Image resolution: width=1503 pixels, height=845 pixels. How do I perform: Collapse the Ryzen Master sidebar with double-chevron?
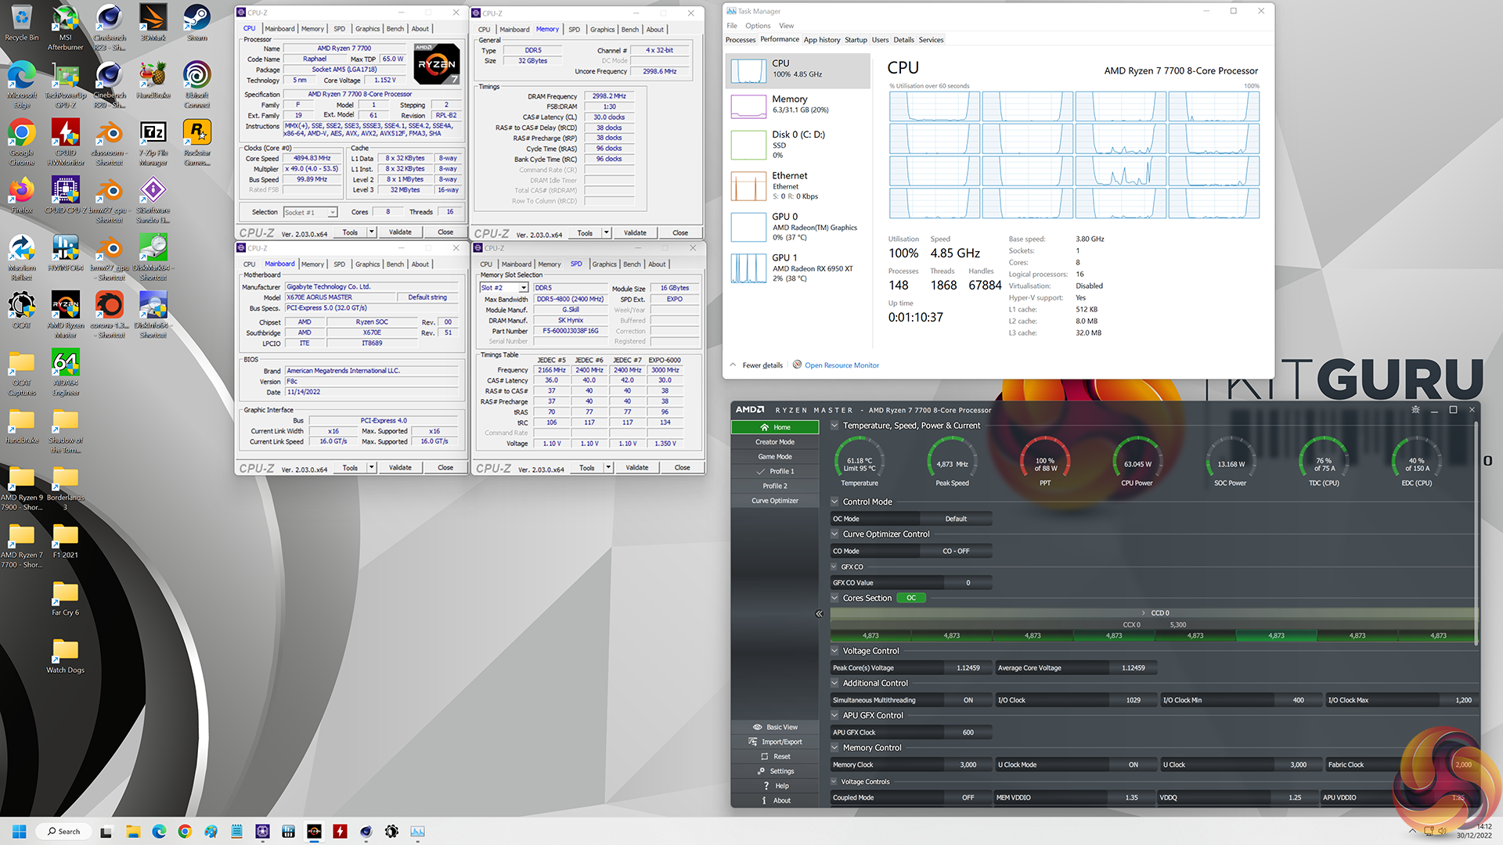tap(819, 614)
